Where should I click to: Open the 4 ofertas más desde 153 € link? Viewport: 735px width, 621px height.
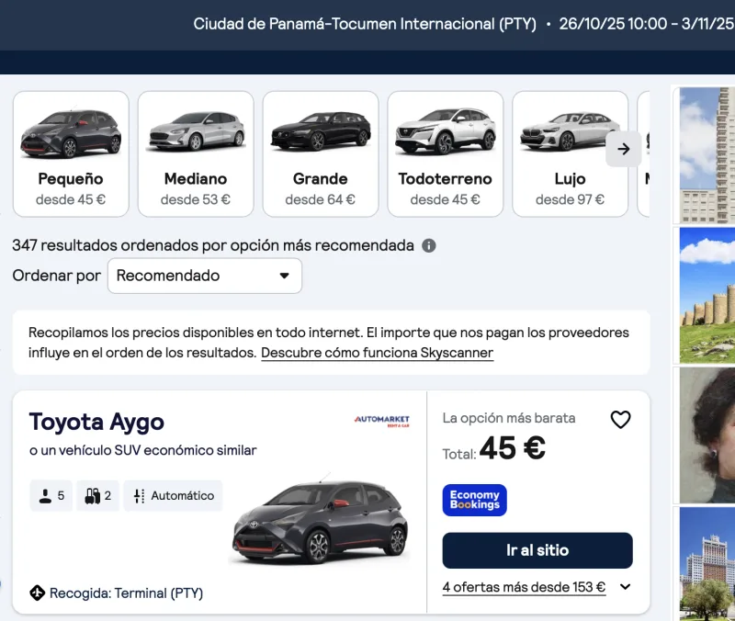pyautogui.click(x=524, y=587)
